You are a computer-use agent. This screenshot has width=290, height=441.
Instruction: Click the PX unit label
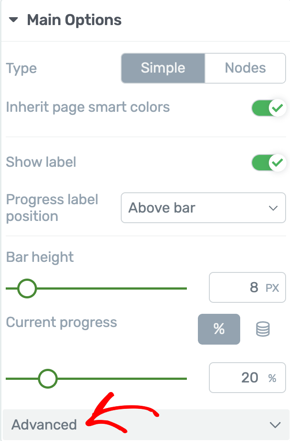tap(272, 288)
